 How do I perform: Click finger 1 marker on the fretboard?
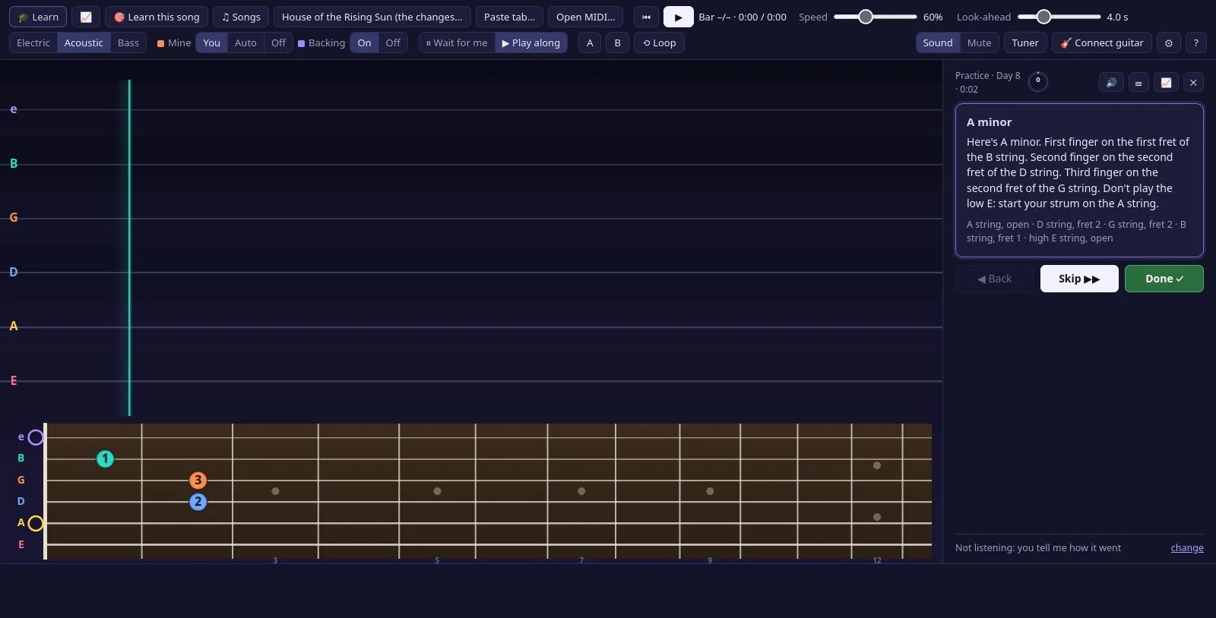pyautogui.click(x=105, y=459)
